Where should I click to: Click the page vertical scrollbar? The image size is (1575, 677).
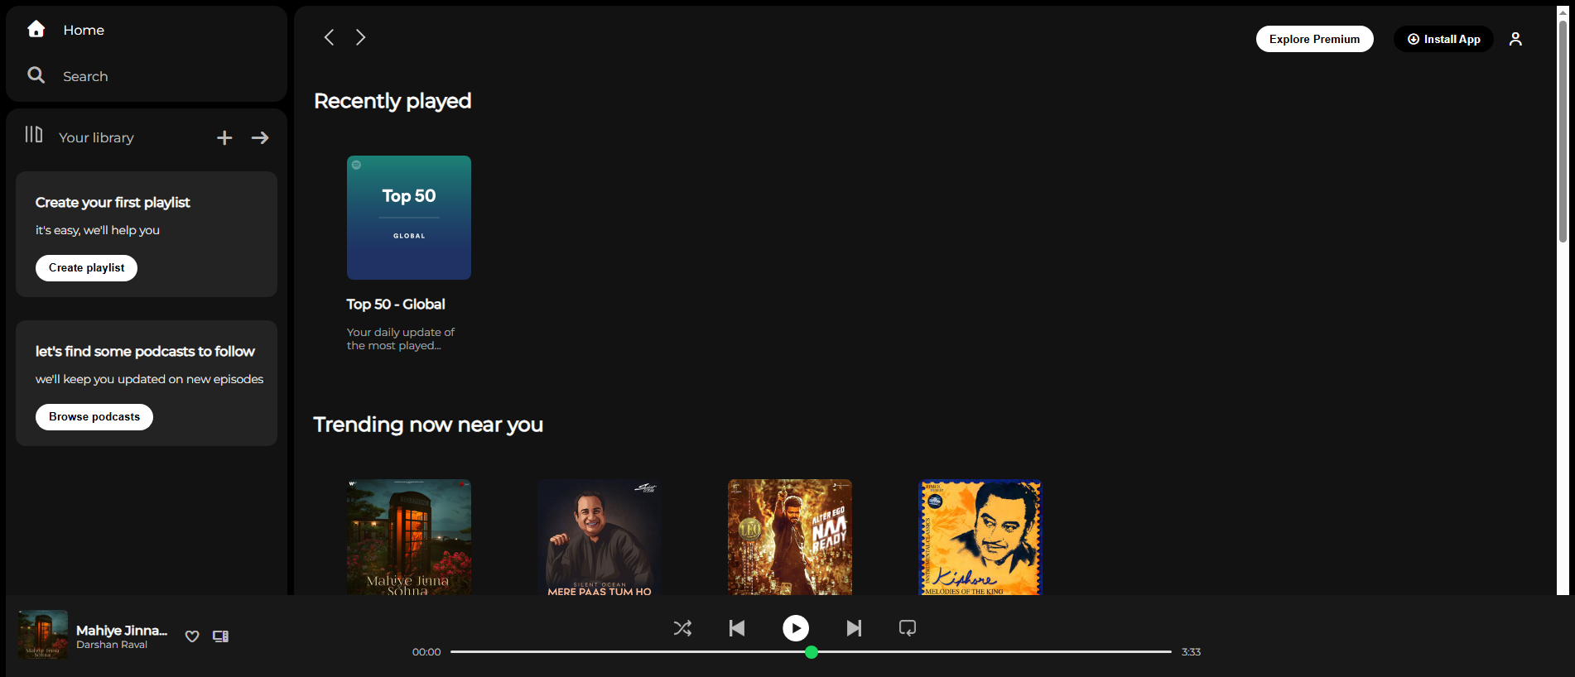(1563, 132)
